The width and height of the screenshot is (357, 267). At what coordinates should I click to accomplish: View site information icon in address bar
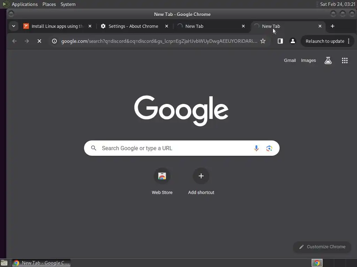pos(54,41)
